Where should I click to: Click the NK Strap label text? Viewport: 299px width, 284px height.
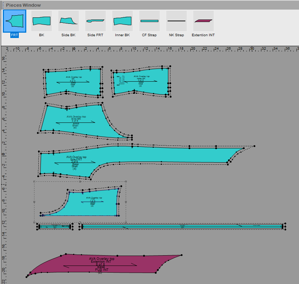click(x=176, y=35)
